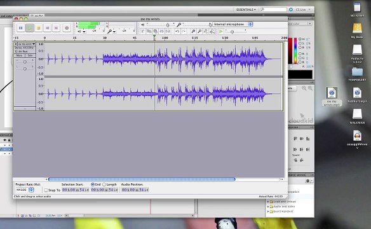Viewport: 371px width, 229px height.
Task: Open input meter dropdown next to microphone
Action: [114, 32]
